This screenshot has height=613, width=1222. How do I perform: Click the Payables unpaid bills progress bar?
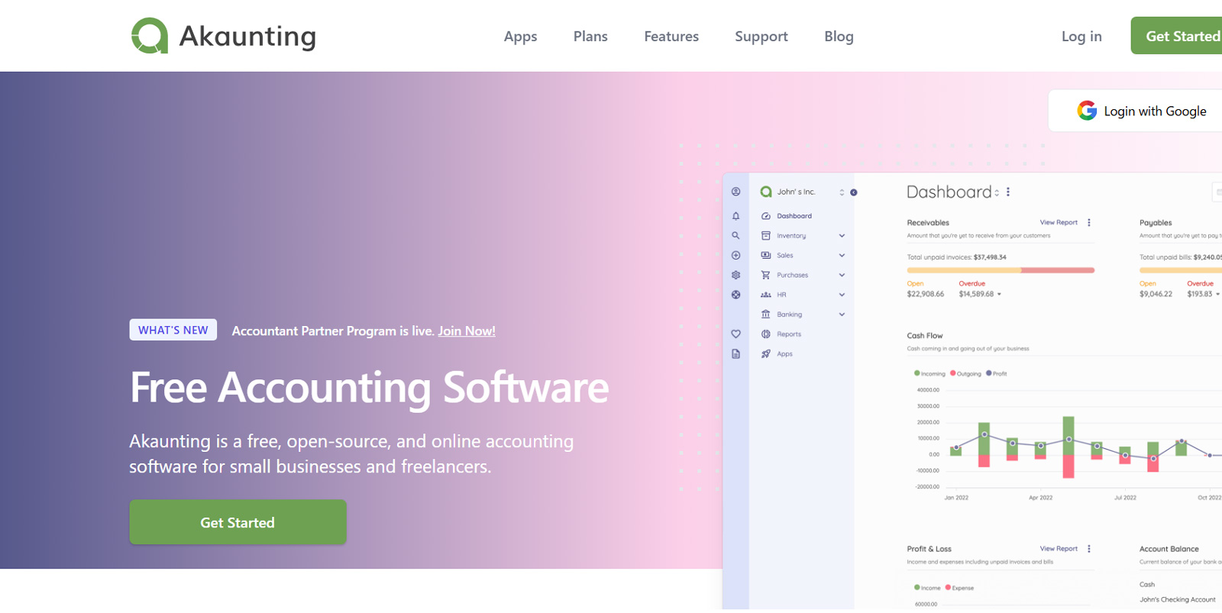point(1181,270)
